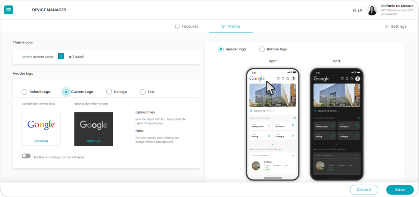Click the location pin icon in Dark preview
Screen dimensions: 419x197
tap(315, 110)
